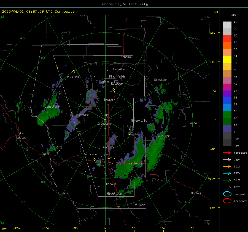Click the Banff city label
The image size is (248, 232).
(x=45, y=154)
